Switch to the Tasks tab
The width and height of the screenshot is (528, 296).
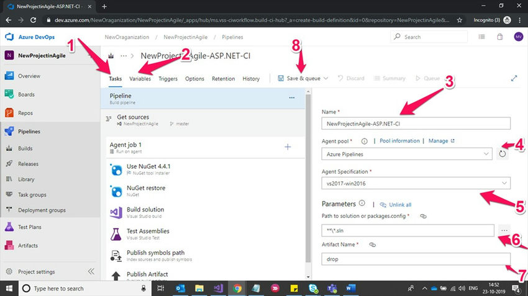(x=115, y=79)
